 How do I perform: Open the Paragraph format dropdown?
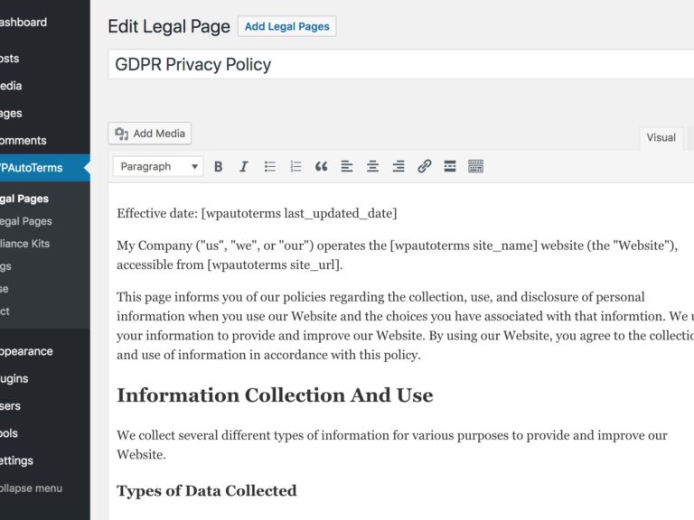[x=158, y=167]
